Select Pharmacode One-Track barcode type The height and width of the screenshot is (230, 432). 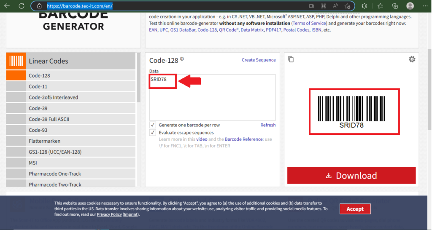pos(55,174)
